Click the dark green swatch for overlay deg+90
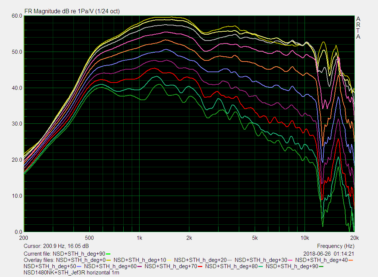 point(321,266)
